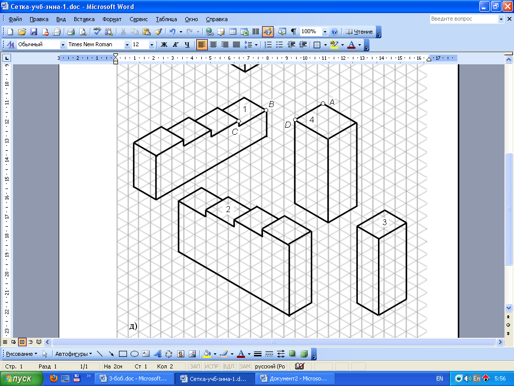Paste from clipboard icon

(x=147, y=32)
